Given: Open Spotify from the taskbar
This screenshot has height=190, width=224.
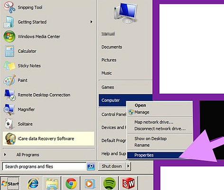Looking at the screenshot, I should (109, 183).
